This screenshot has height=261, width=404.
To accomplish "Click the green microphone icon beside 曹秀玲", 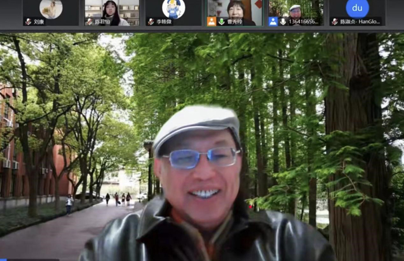I will (x=222, y=21).
